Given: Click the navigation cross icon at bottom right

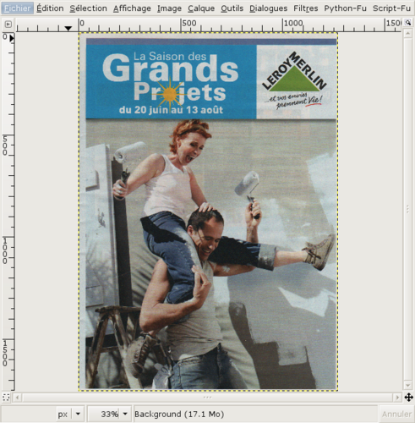Looking at the screenshot, I should pyautogui.click(x=408, y=398).
